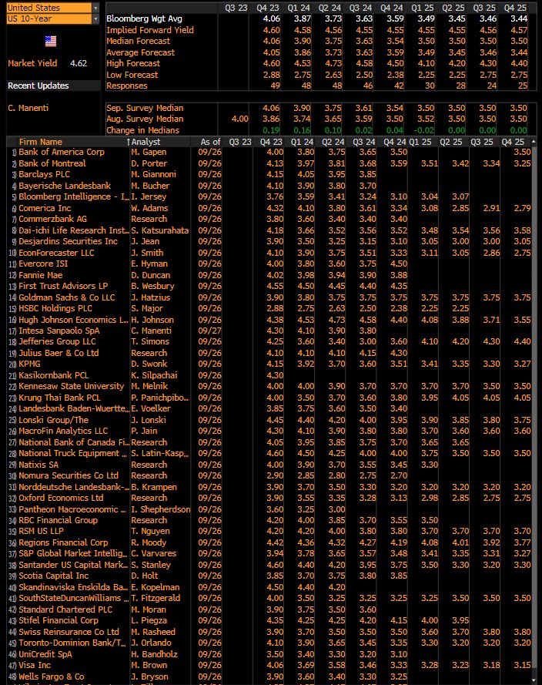Select C. Manenti under Recent Updates
Viewport: 542px width, 685px height.
pos(28,108)
